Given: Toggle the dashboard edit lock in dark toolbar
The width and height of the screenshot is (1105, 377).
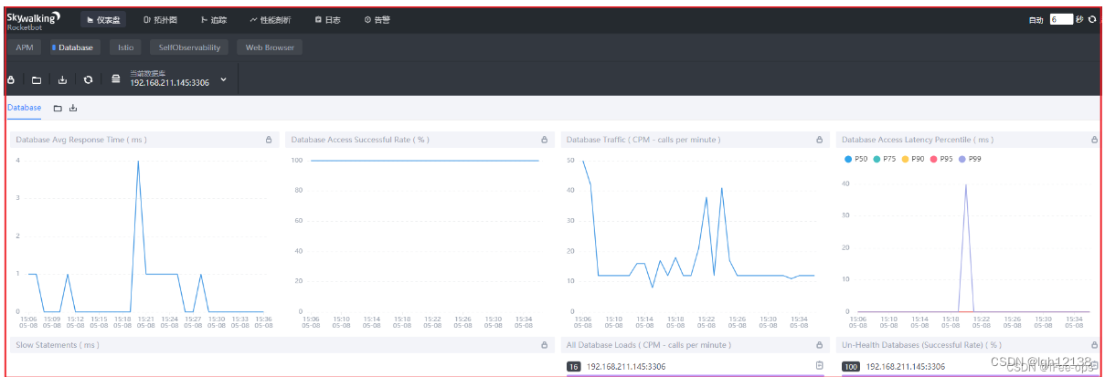Looking at the screenshot, I should coord(11,79).
